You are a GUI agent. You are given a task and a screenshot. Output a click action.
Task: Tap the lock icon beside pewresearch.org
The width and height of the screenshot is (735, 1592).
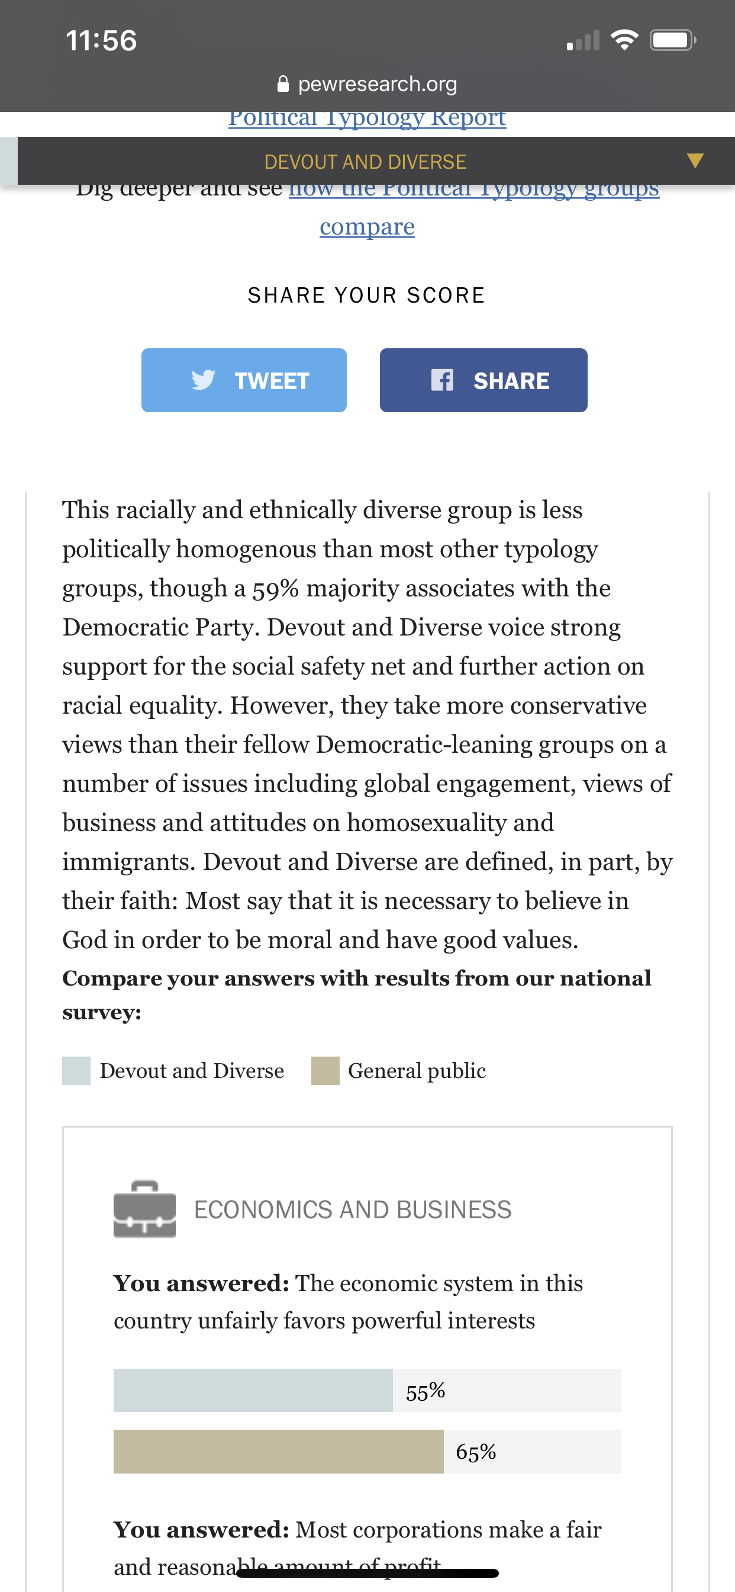(x=283, y=84)
